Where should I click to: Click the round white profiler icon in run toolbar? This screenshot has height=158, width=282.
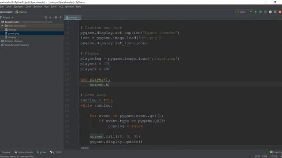tap(270, 12)
